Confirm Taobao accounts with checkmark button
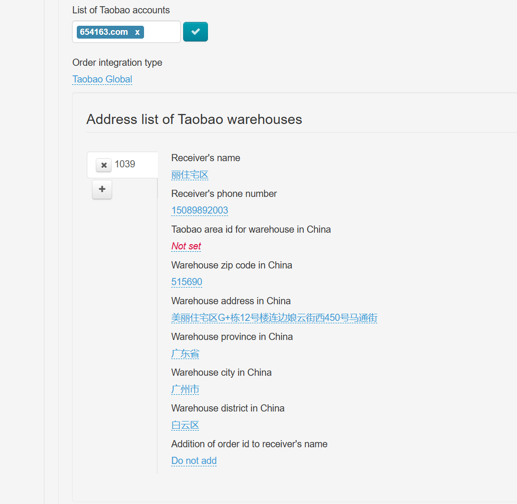Image resolution: width=517 pixels, height=504 pixels. [196, 32]
